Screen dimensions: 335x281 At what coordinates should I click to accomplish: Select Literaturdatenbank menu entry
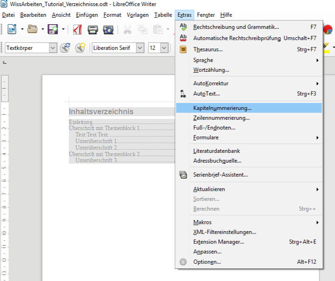248,151
